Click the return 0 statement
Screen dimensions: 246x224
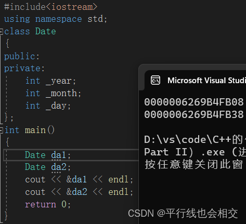click(48, 204)
